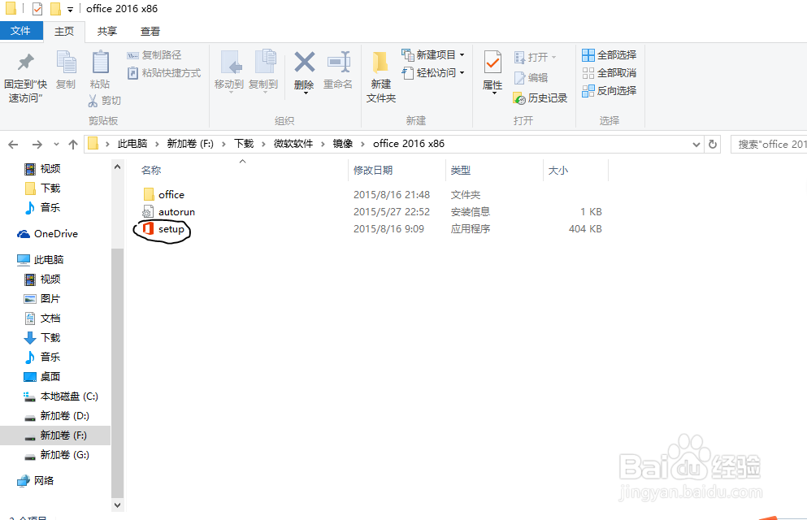Expand the Delete (删除) options arrow
Viewport: 807px width, 520px height.
coord(306,93)
